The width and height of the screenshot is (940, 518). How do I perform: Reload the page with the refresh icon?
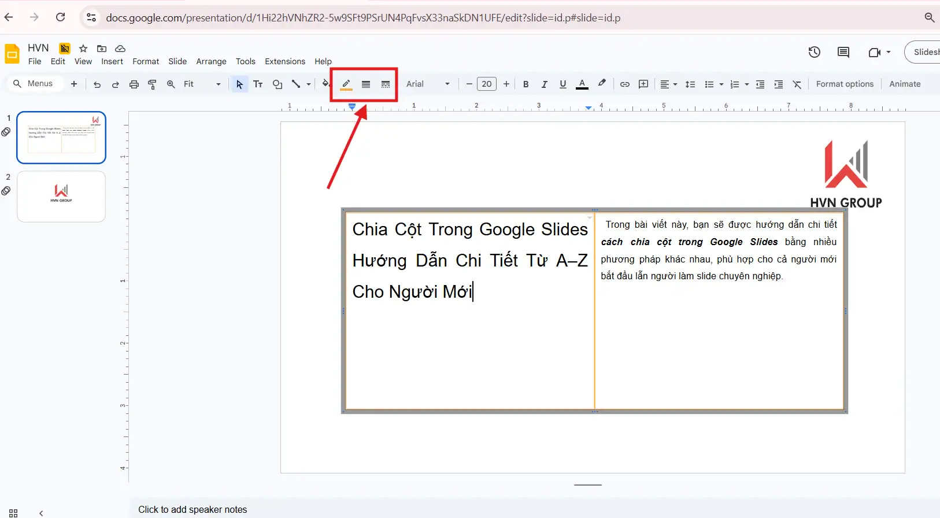coord(60,17)
